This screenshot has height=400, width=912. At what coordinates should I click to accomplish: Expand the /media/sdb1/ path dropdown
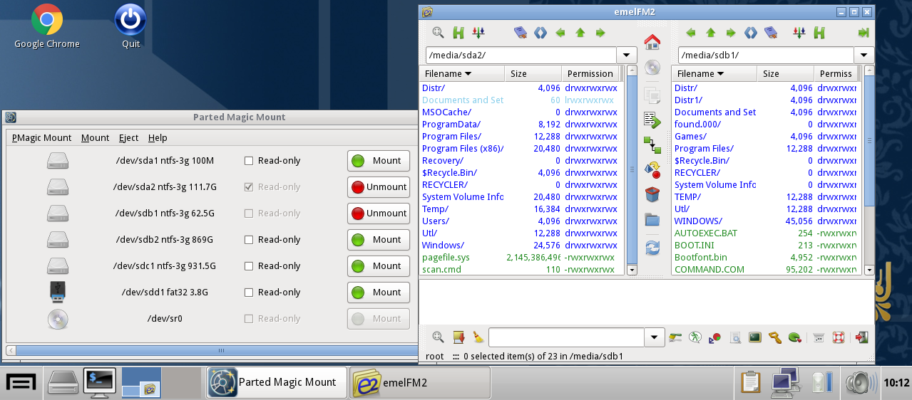(x=864, y=55)
